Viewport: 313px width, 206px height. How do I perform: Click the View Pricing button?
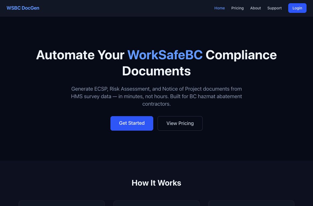coord(180,123)
